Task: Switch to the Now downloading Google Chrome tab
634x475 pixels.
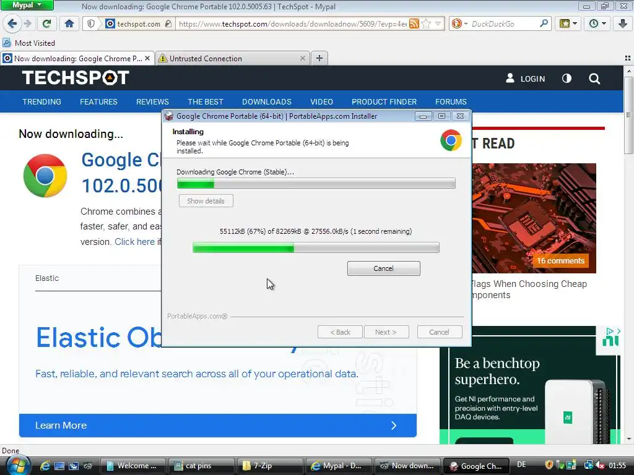Action: coord(77,59)
